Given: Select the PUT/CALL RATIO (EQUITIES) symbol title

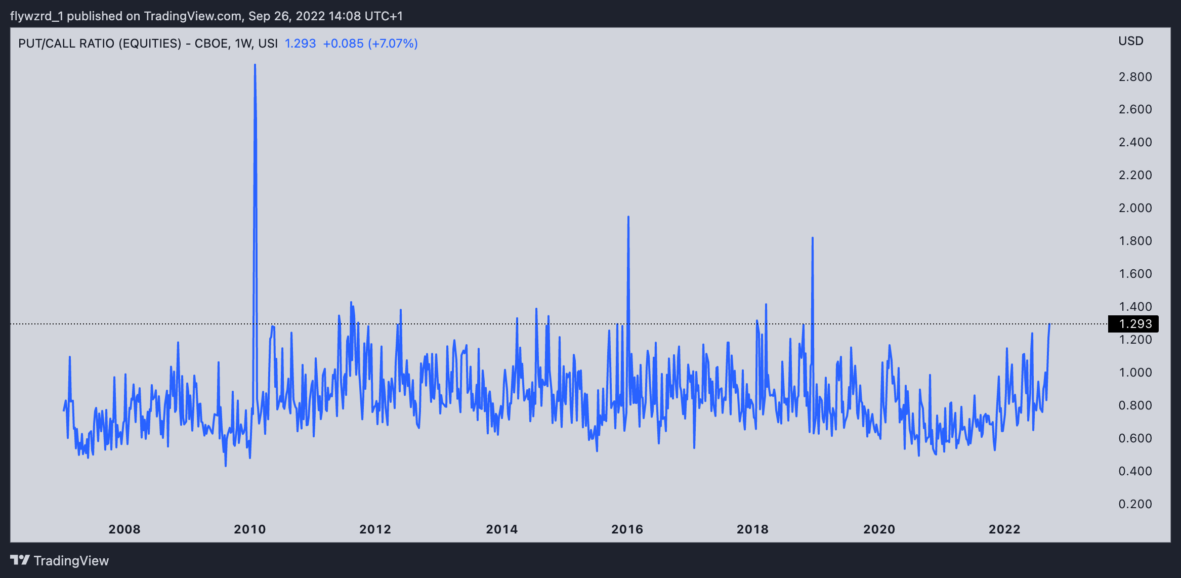Looking at the screenshot, I should pos(100,44).
